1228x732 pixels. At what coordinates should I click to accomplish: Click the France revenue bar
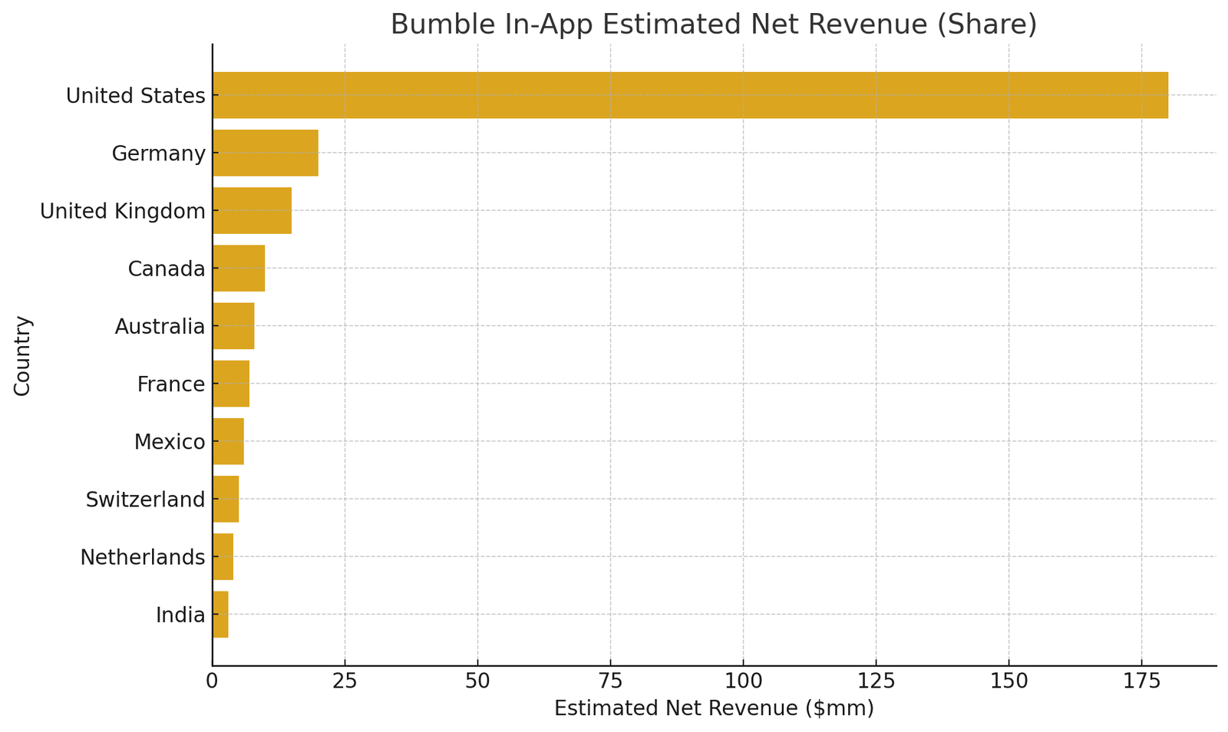(231, 384)
